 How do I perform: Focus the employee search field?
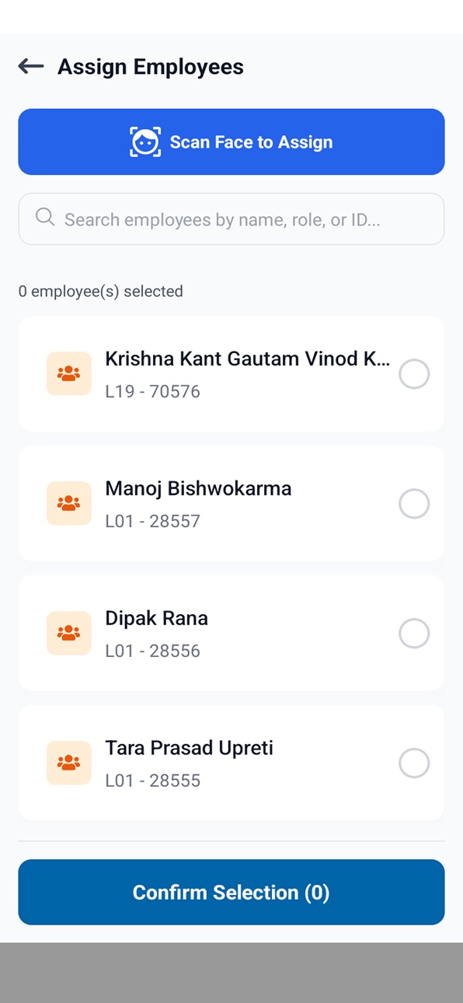[231, 219]
